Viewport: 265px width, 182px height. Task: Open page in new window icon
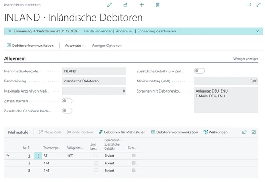pyautogui.click(x=249, y=4)
